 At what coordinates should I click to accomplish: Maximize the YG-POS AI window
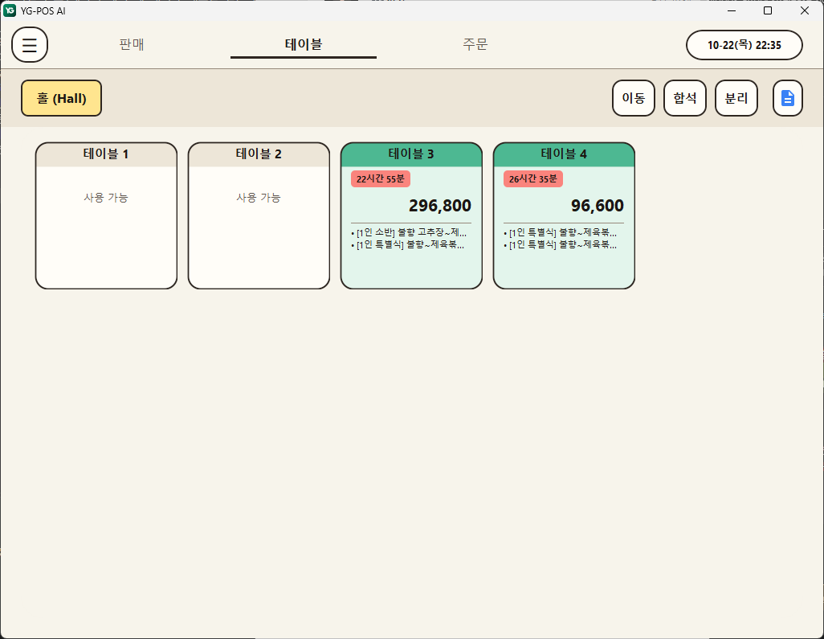pyautogui.click(x=768, y=10)
